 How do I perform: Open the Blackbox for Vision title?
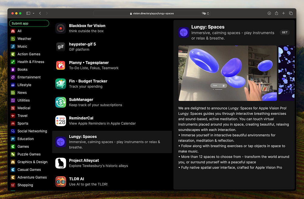(87, 26)
